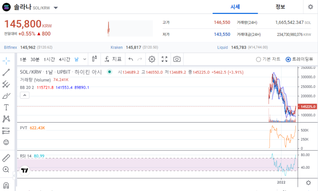Change the candlestick chart style
318x191 pixels.
(x=95, y=59)
